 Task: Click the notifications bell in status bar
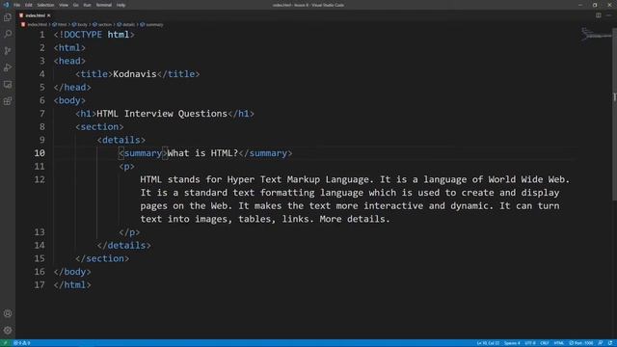[610, 343]
